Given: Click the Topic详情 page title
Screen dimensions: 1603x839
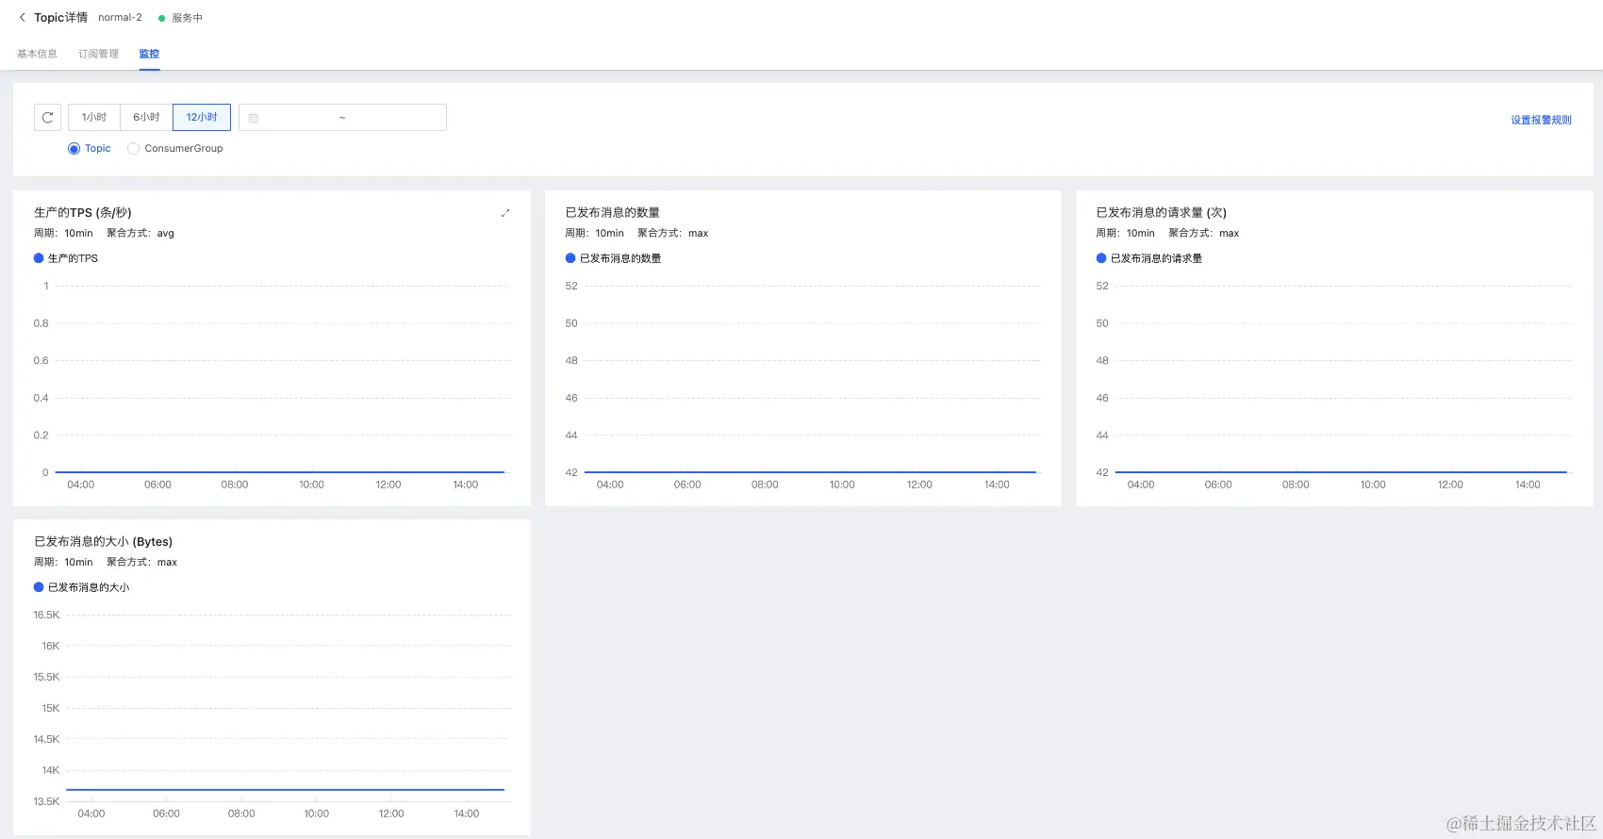Looking at the screenshot, I should (60, 18).
